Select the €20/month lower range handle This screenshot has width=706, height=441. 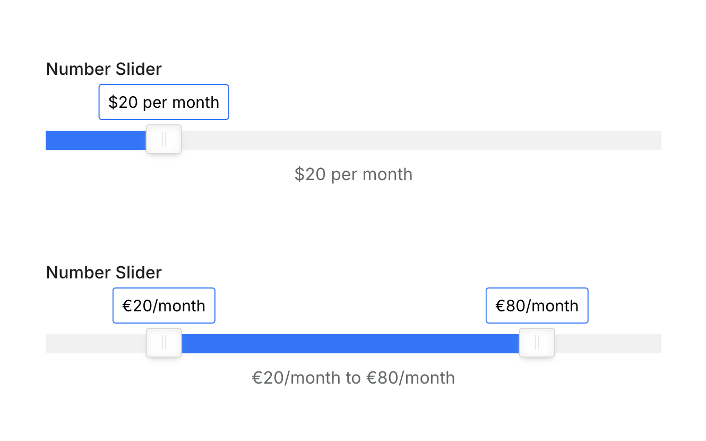tap(164, 343)
